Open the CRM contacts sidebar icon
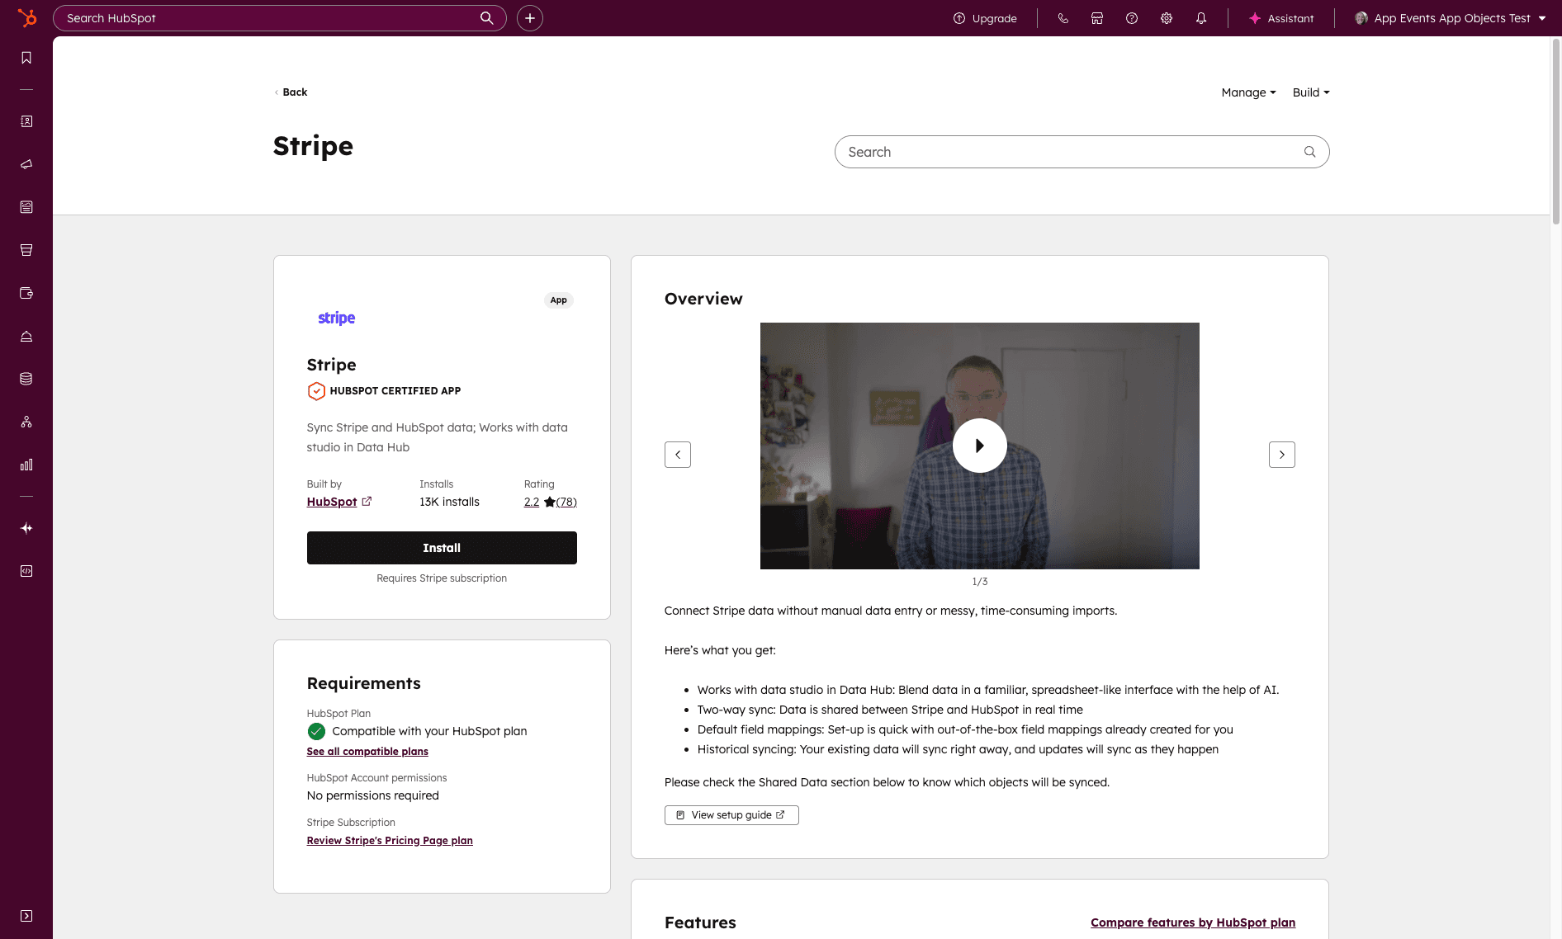This screenshot has width=1562, height=939. 26,121
